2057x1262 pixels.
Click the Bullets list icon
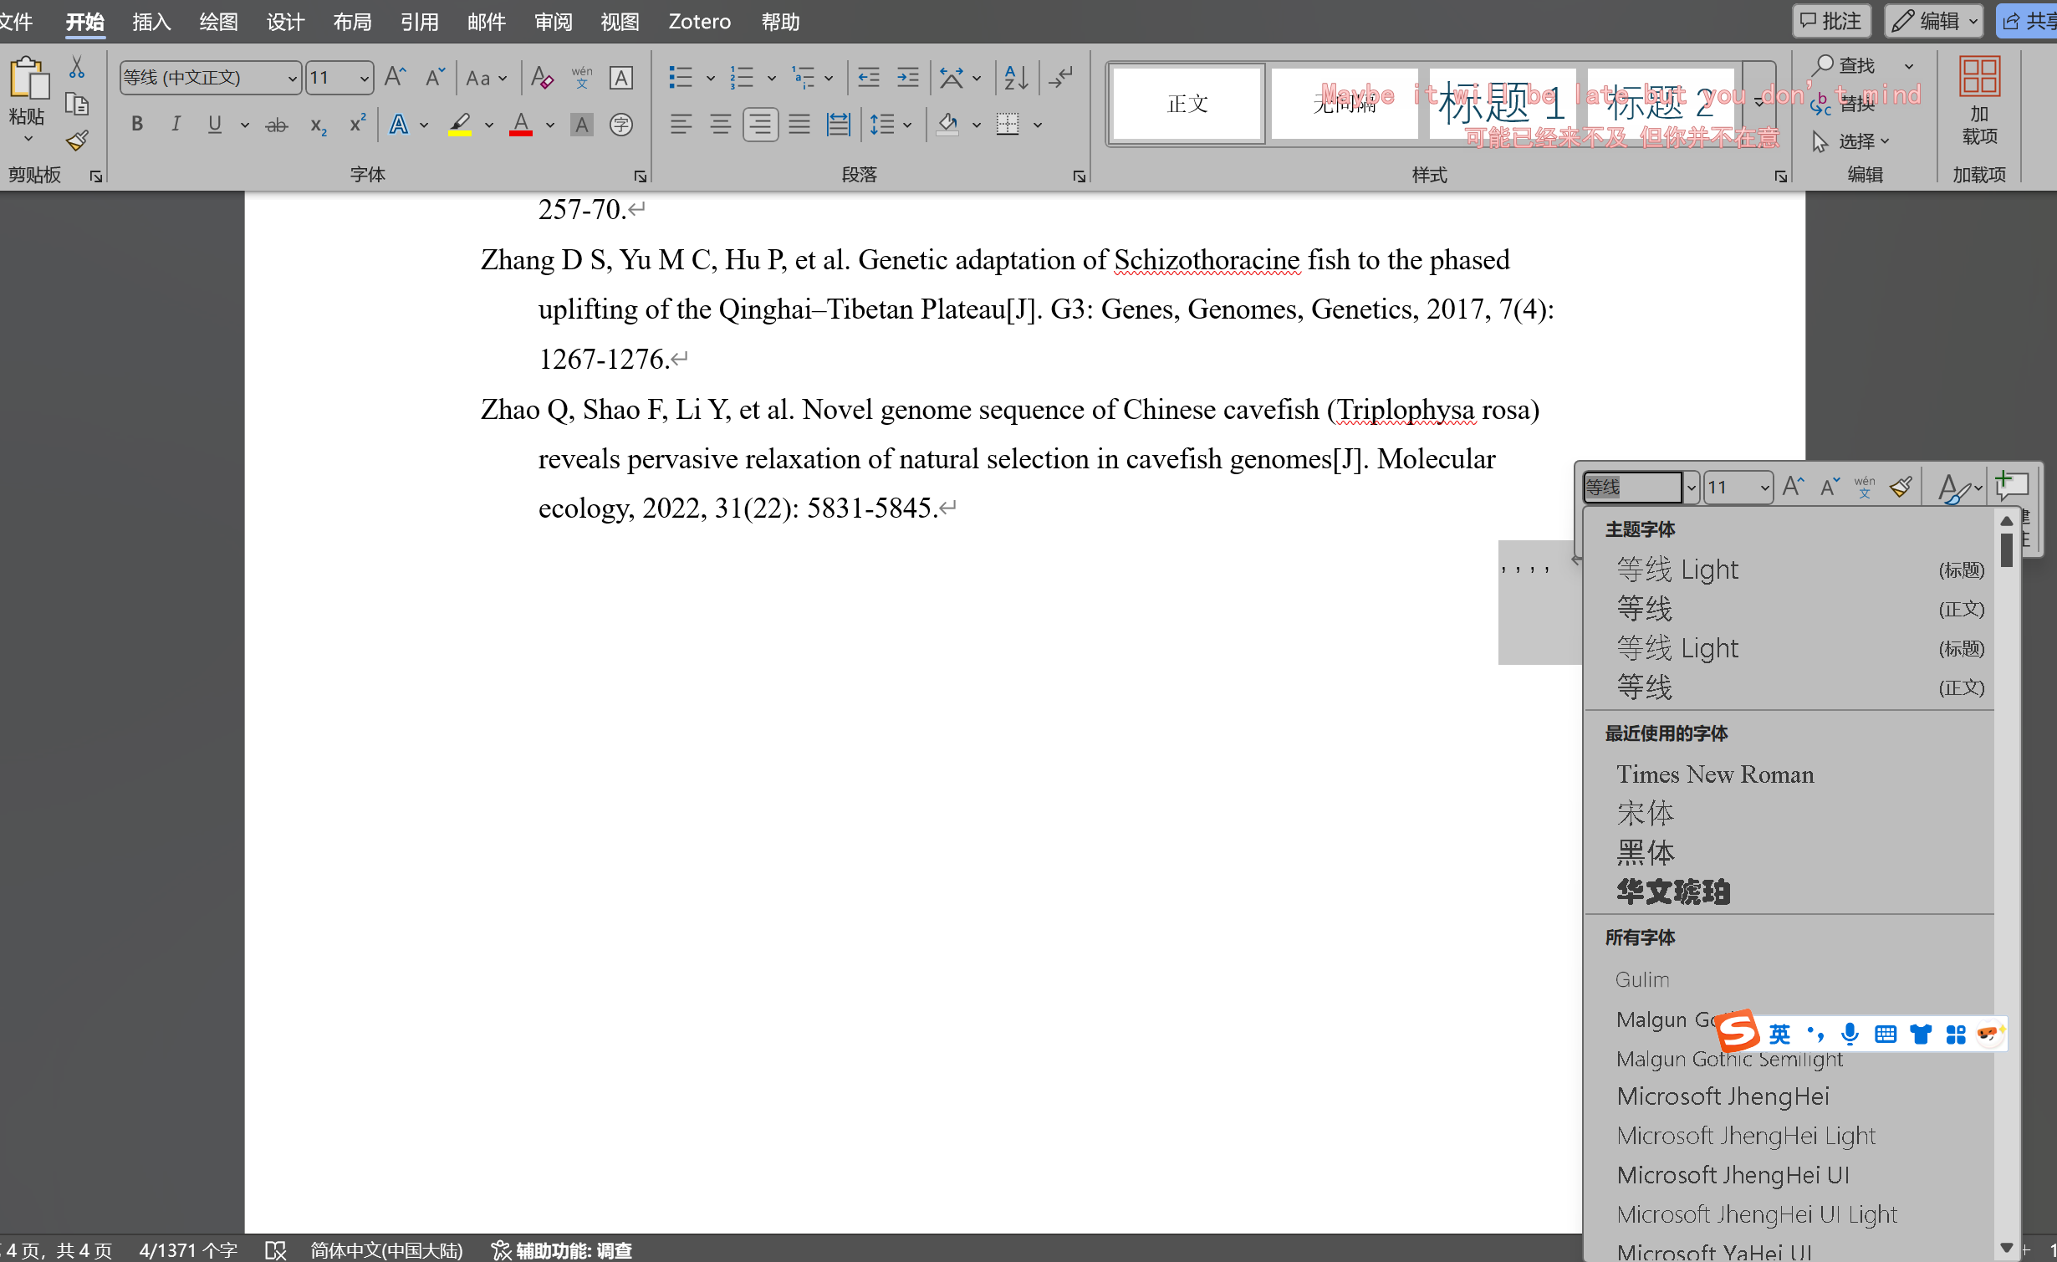point(680,78)
